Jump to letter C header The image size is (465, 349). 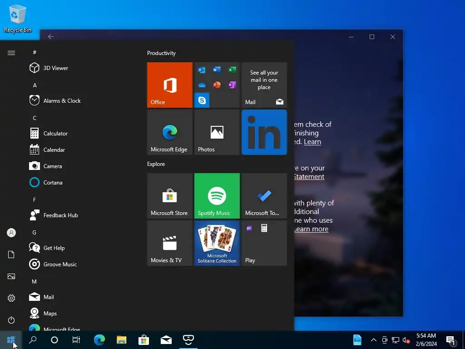pos(35,118)
